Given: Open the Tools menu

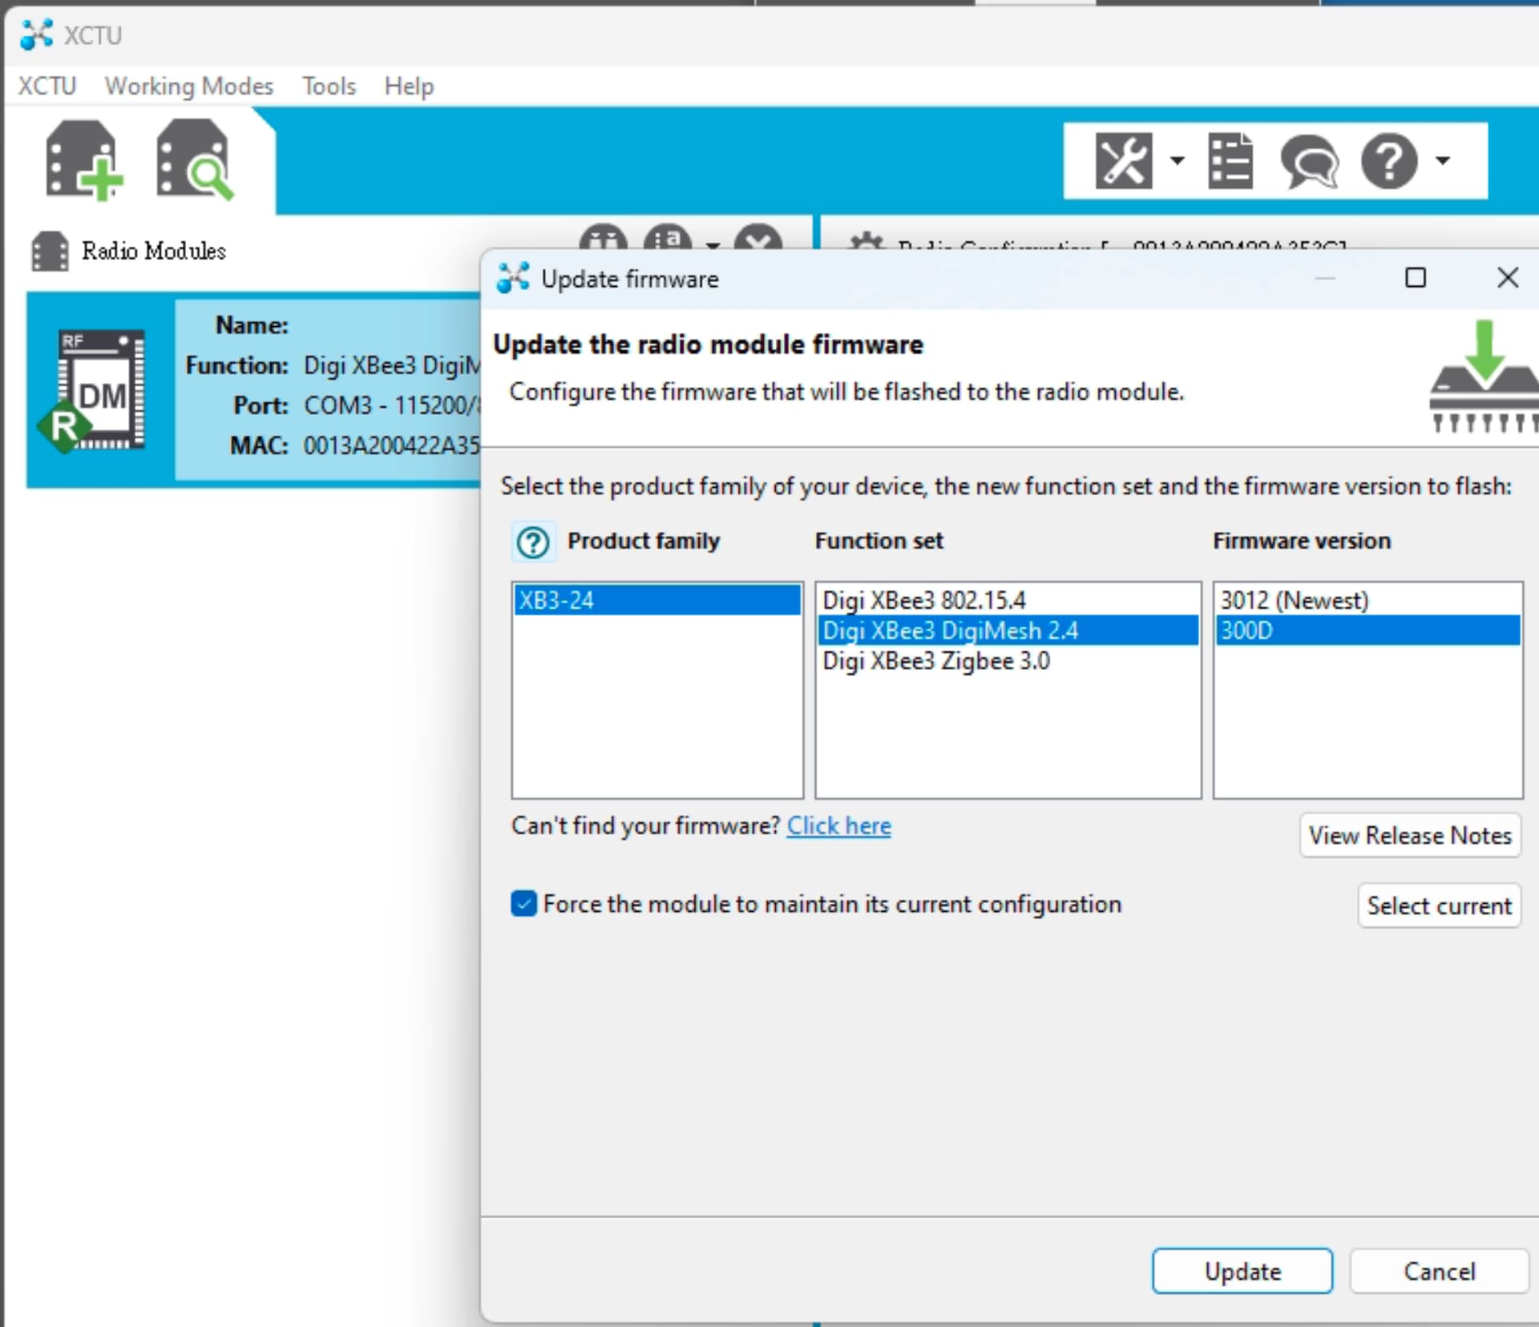Looking at the screenshot, I should (x=329, y=86).
